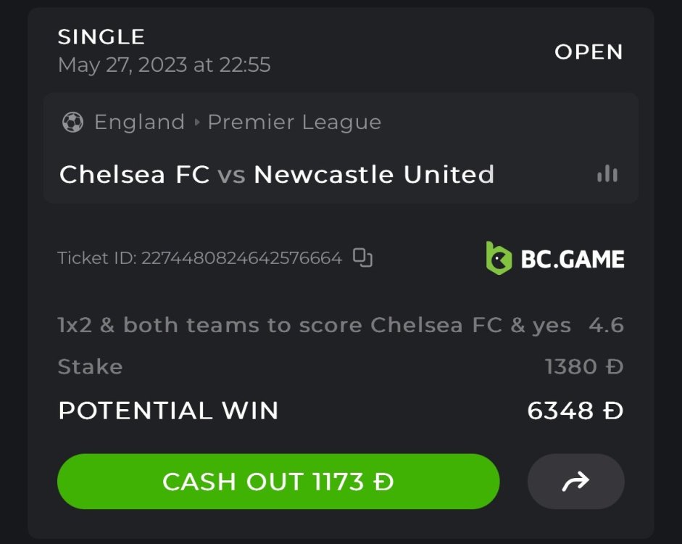Click the Chelsea FC team name
Screen dimensions: 682x544
point(134,175)
